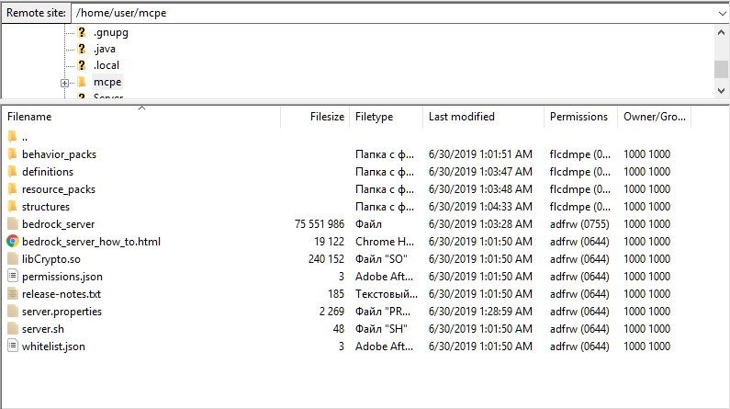730x409 pixels.
Task: Click the 75 551 986 filesize value
Action: pyautogui.click(x=320, y=224)
